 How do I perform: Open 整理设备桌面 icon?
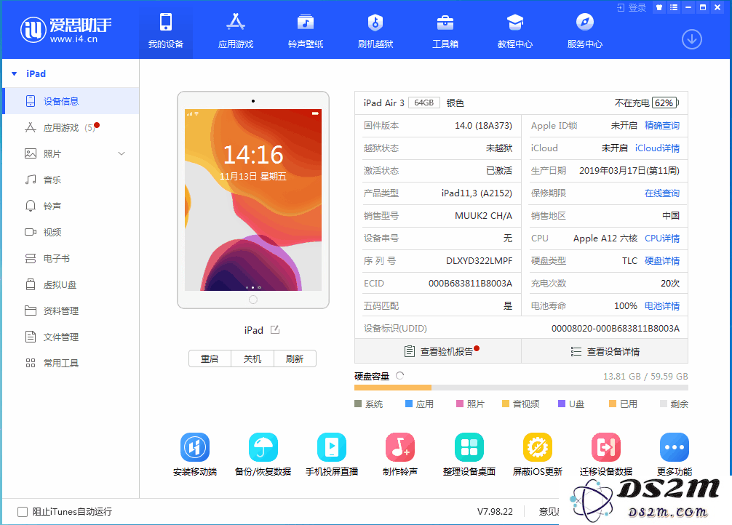point(469,447)
